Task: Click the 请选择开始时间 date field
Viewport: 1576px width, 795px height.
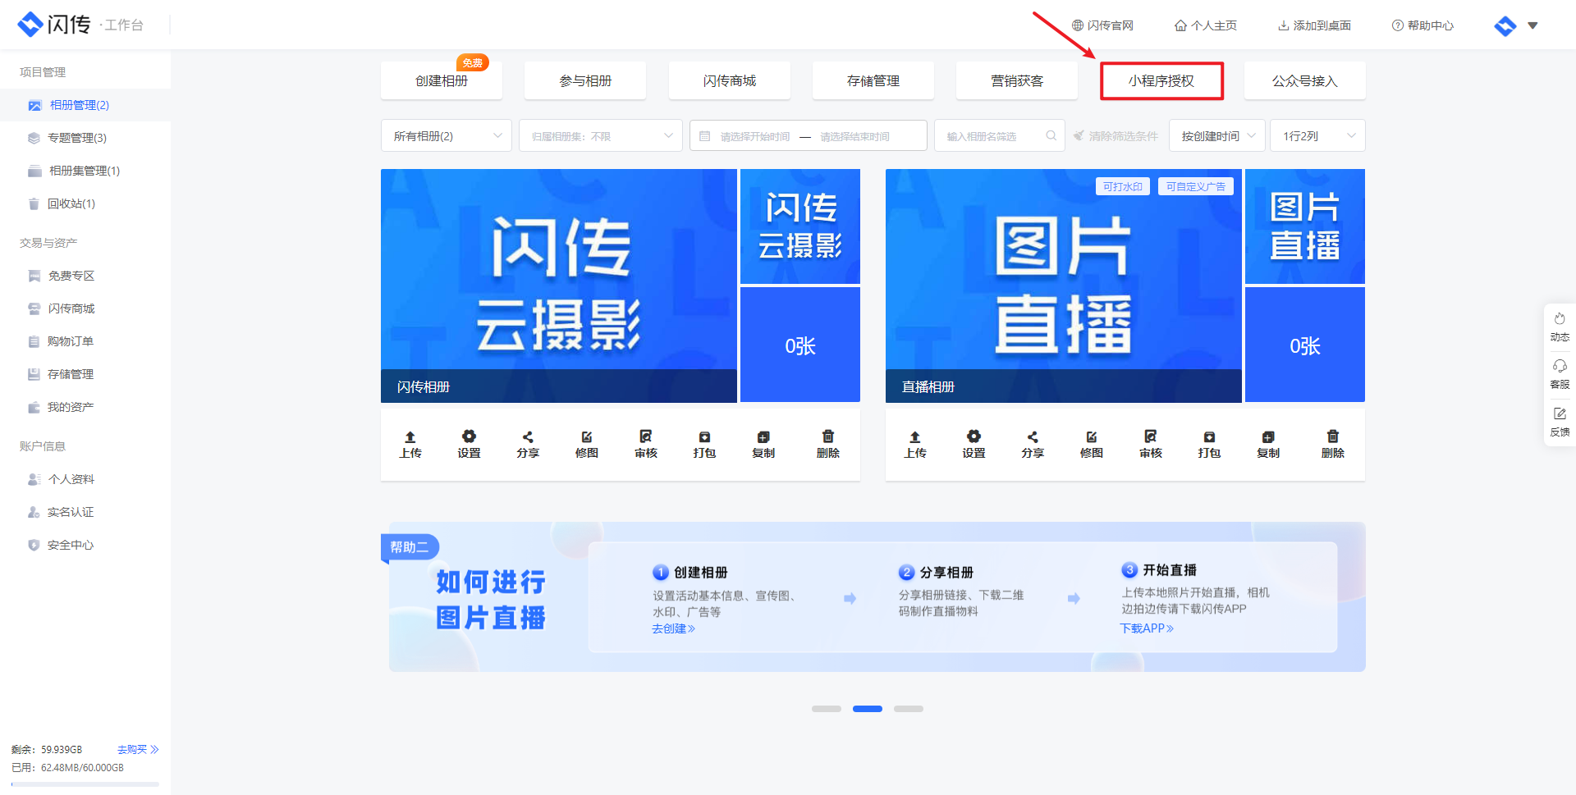Action: pos(755,136)
